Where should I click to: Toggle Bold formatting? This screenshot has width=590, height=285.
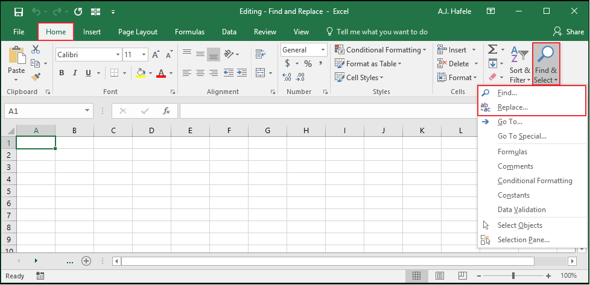pos(62,73)
